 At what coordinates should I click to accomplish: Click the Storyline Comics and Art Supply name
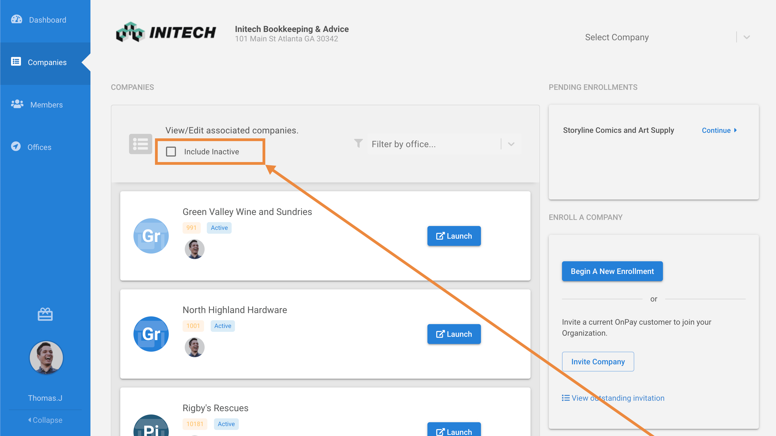coord(619,130)
